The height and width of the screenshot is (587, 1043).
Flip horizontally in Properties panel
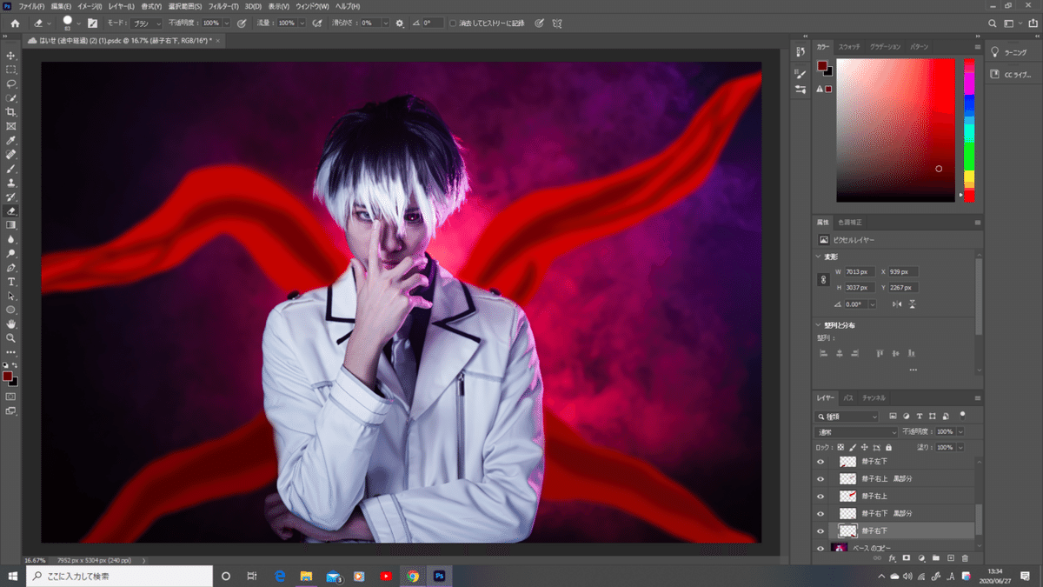coord(898,304)
